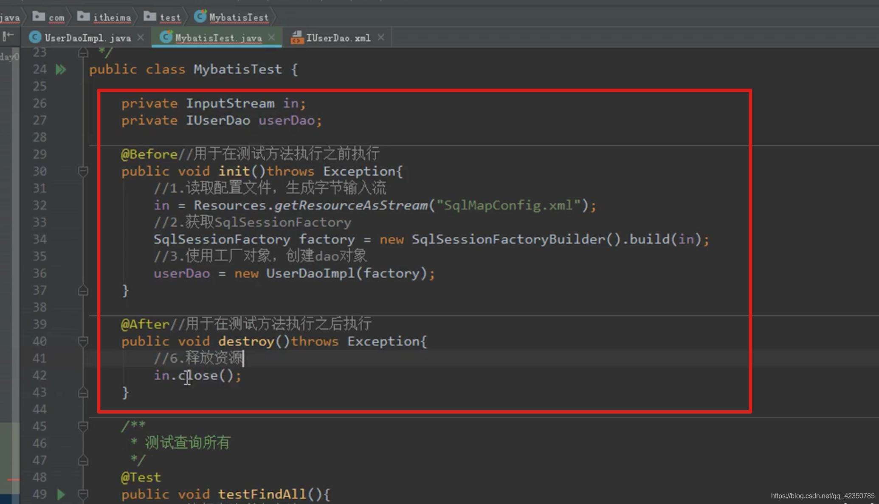879x504 pixels.
Task: Close the IUserDao.xml tab
Action: (x=381, y=38)
